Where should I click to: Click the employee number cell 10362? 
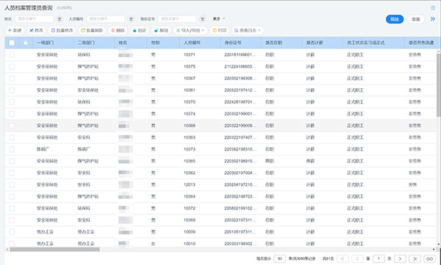coord(190,173)
